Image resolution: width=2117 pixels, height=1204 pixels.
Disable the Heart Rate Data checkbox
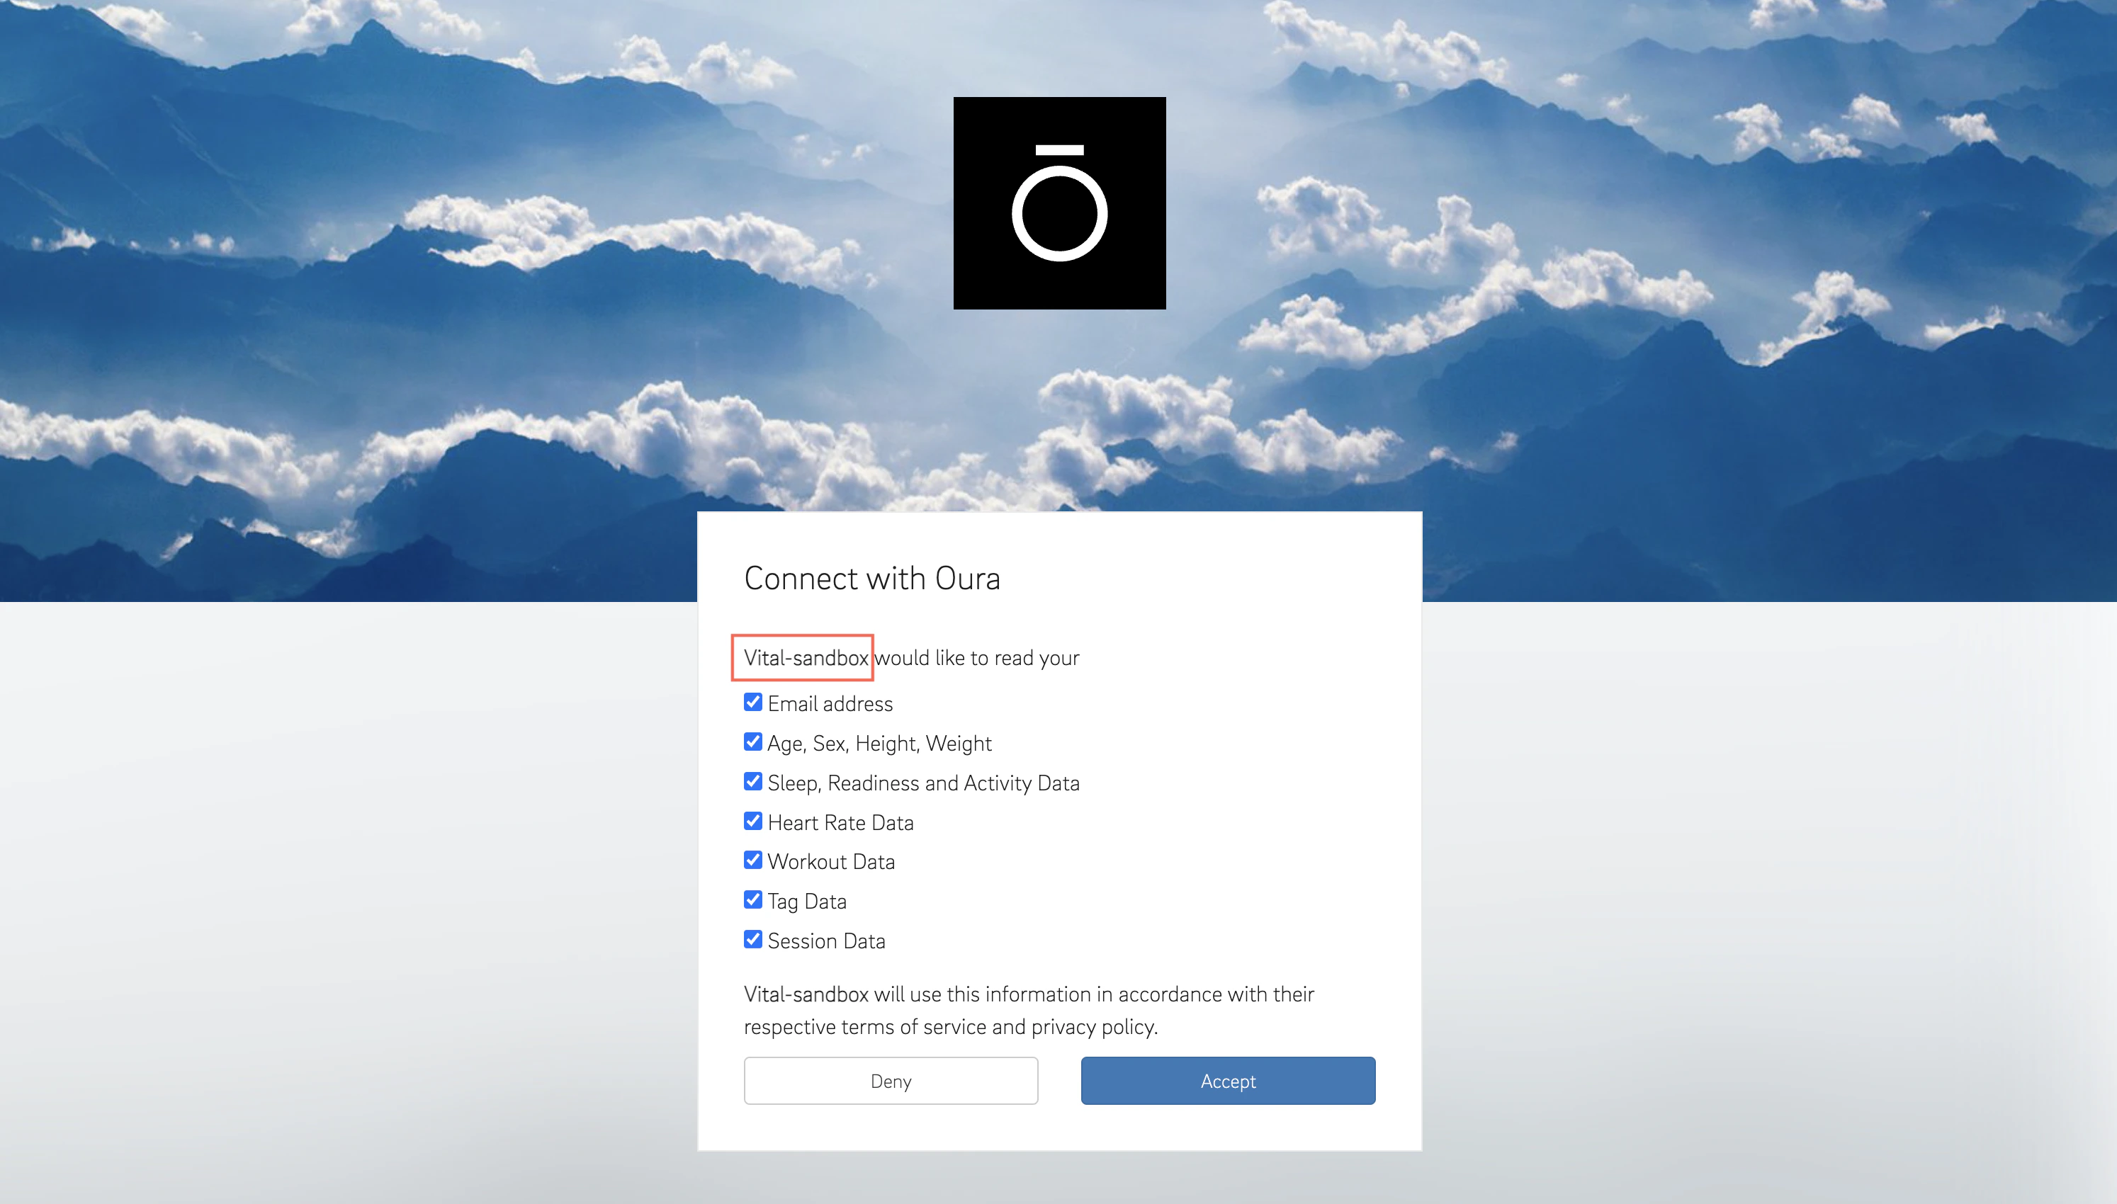point(752,821)
